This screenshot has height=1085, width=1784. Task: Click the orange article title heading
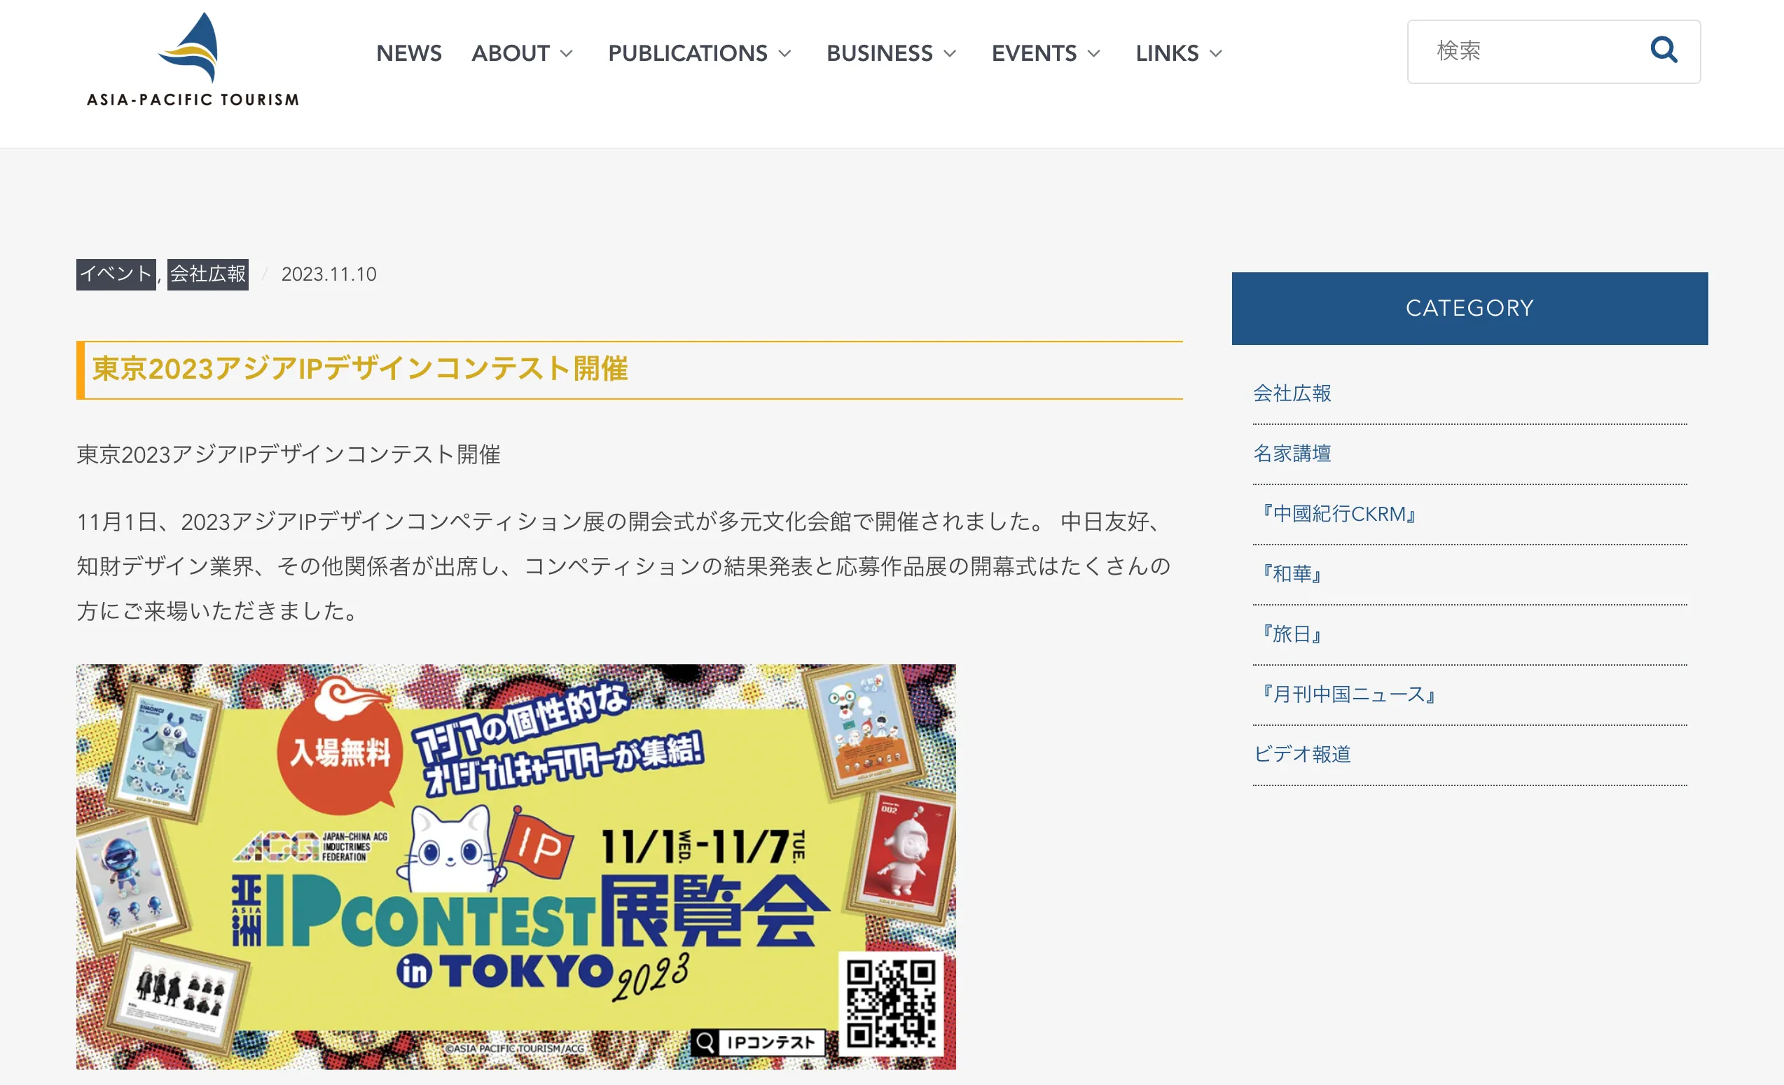click(x=360, y=369)
